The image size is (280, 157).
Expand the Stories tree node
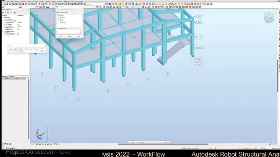[x=3, y=17]
